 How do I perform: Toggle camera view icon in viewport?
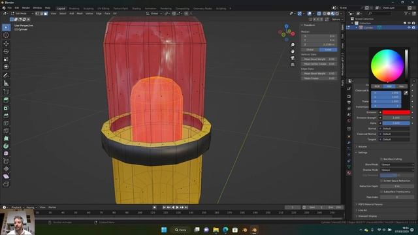293,58
